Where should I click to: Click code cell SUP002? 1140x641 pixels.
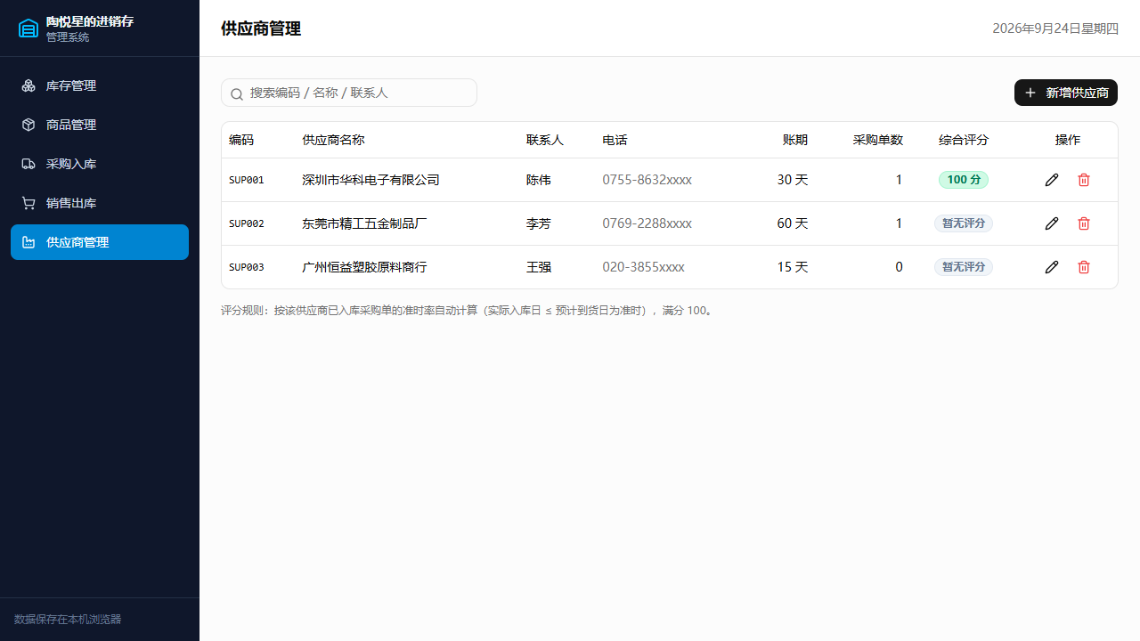point(247,223)
